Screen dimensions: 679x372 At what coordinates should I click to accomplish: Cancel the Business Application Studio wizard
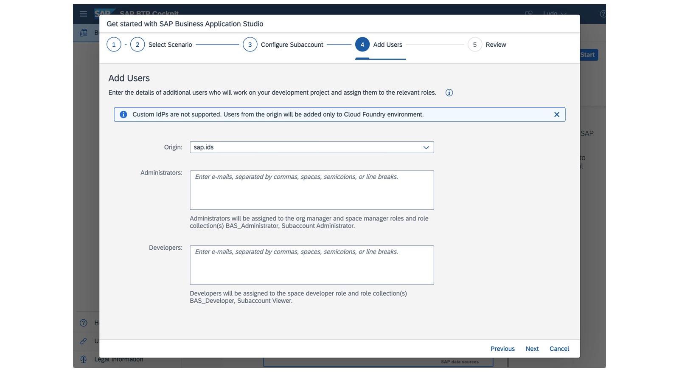[559, 349]
